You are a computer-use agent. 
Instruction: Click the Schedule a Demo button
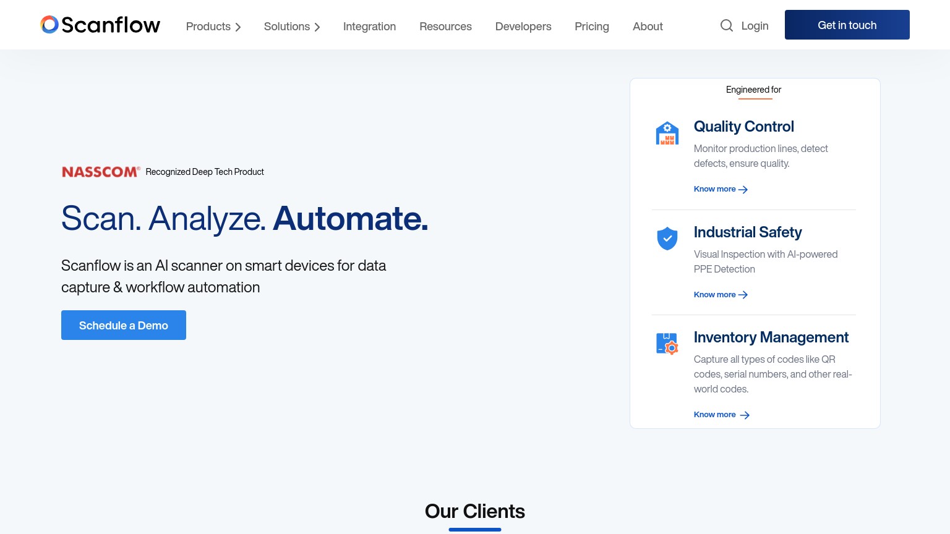pos(124,325)
